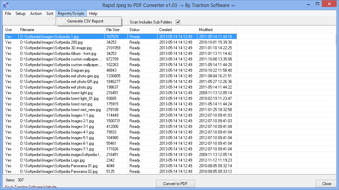339x190 pixels.
Task: Select the Softpedia forest light.jpg row
Action: coord(121,93)
